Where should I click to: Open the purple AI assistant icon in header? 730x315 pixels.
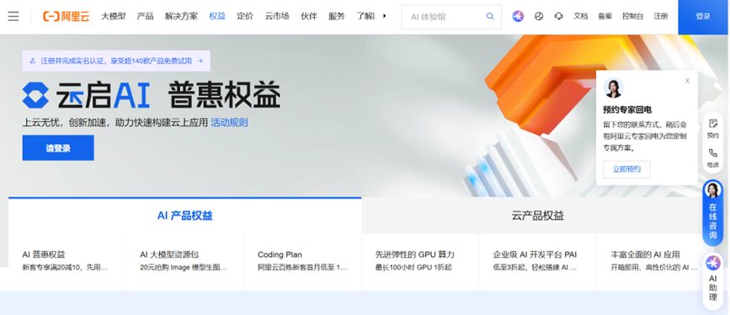click(x=518, y=16)
